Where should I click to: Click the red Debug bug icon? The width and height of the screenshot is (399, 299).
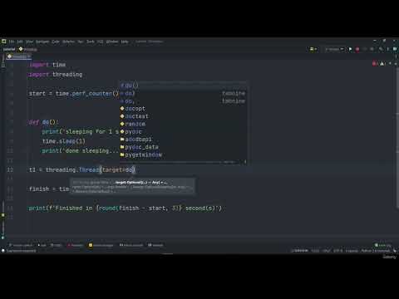point(357,49)
